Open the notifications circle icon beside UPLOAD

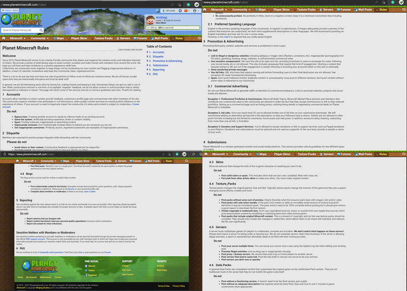tap(180, 11)
